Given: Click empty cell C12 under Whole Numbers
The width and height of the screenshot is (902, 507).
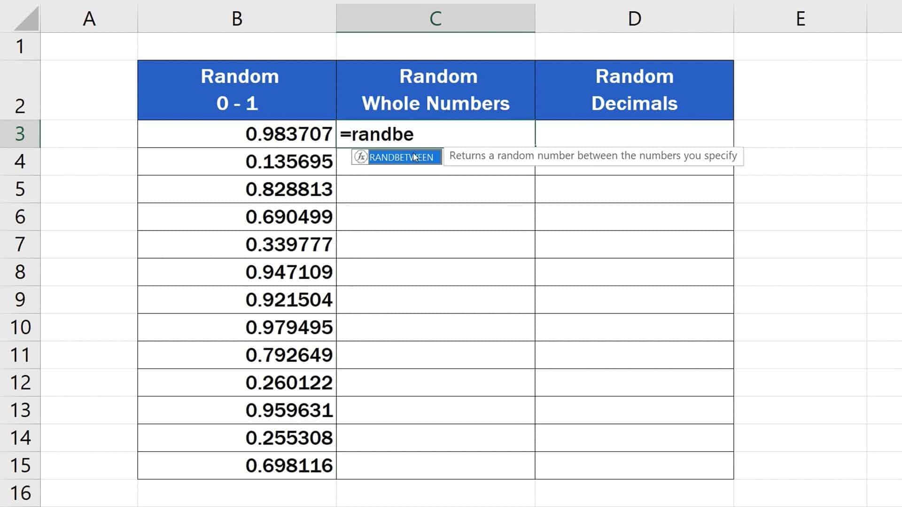Looking at the screenshot, I should tap(435, 383).
